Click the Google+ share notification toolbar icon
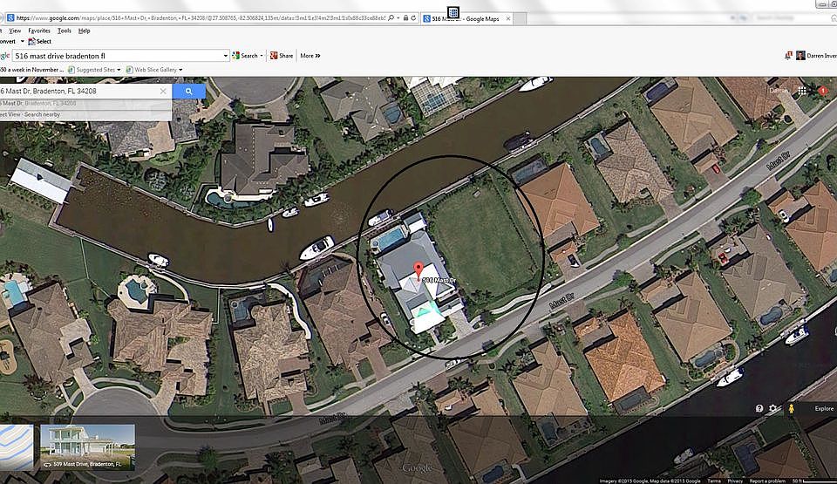The width and height of the screenshot is (837, 484). tap(788, 56)
